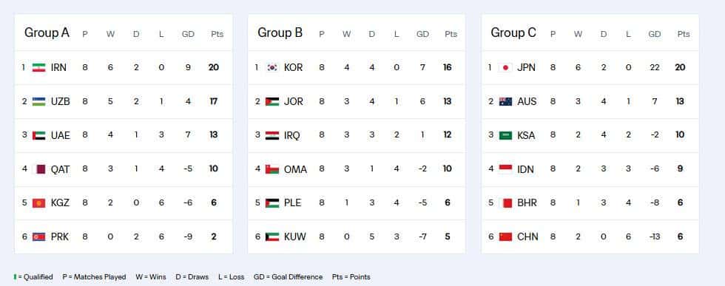The image size is (725, 286).
Task: Click the Group B table heading
Action: pos(280,33)
